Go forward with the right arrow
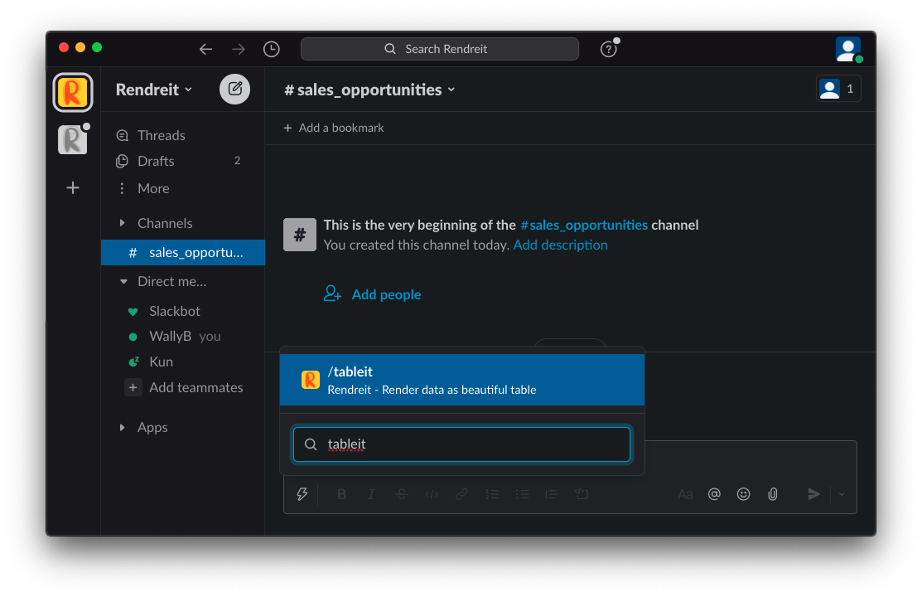The height and width of the screenshot is (597, 922). (238, 49)
